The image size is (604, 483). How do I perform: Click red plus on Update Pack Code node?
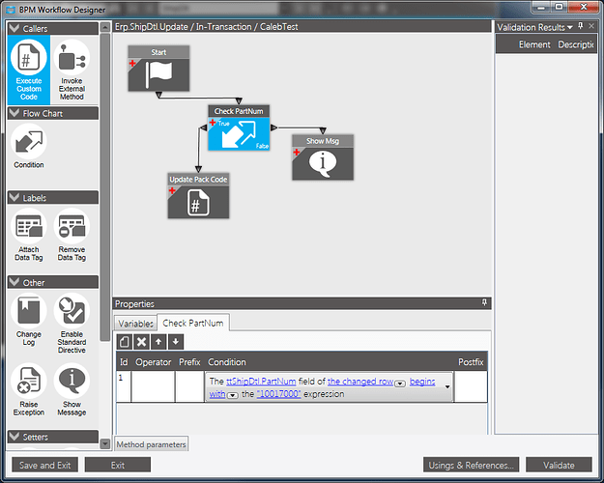point(172,190)
